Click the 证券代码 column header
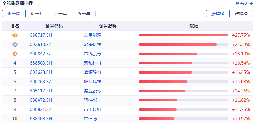 coord(54,26)
